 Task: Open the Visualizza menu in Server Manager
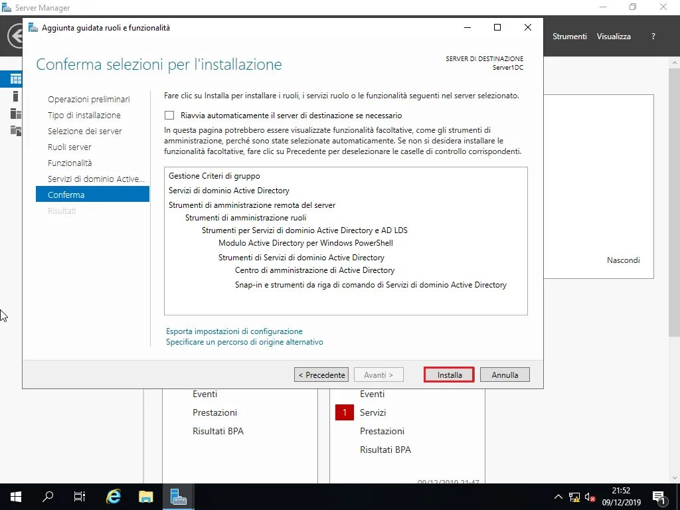[x=614, y=37]
